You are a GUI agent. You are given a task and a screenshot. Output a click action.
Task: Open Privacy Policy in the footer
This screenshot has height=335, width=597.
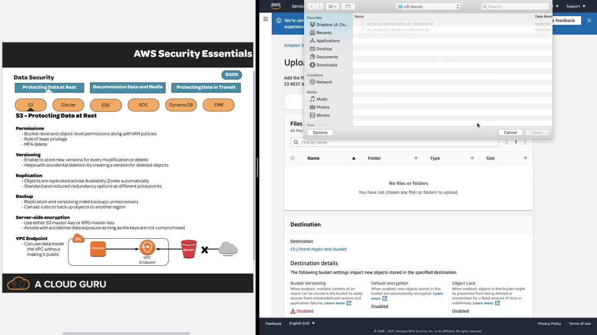click(x=549, y=323)
